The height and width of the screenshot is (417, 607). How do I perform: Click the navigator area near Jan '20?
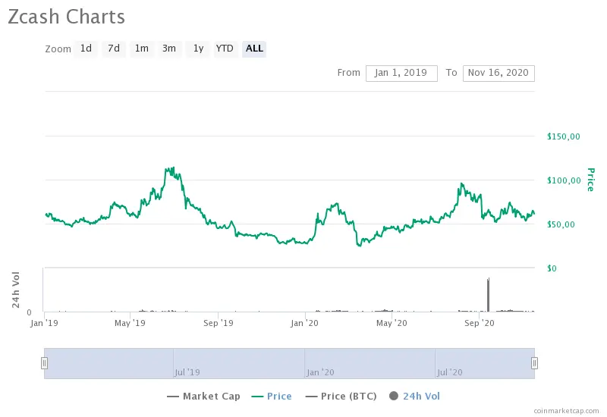[x=320, y=372]
